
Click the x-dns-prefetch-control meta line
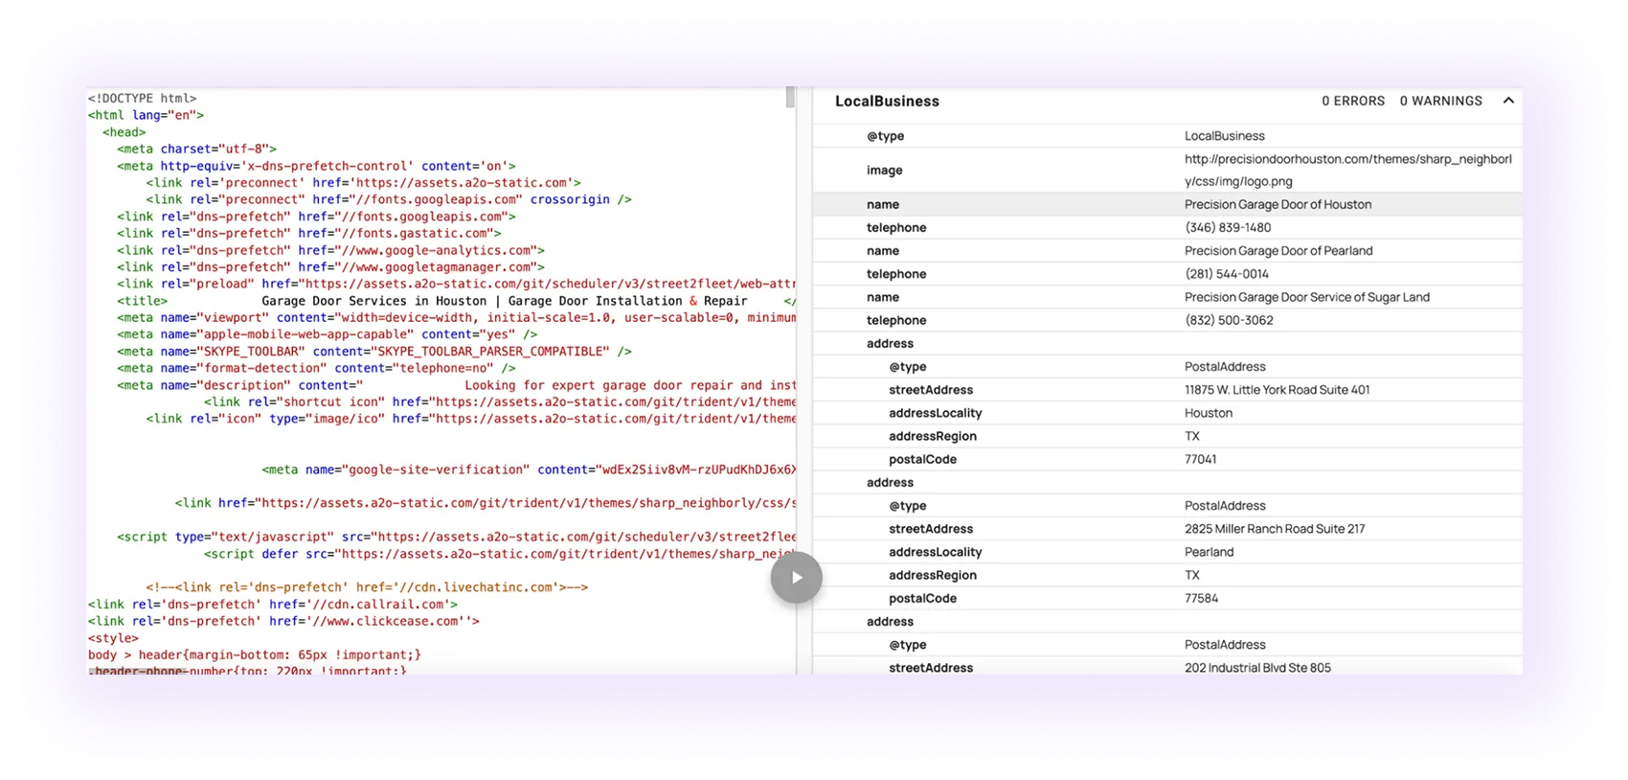316,166
